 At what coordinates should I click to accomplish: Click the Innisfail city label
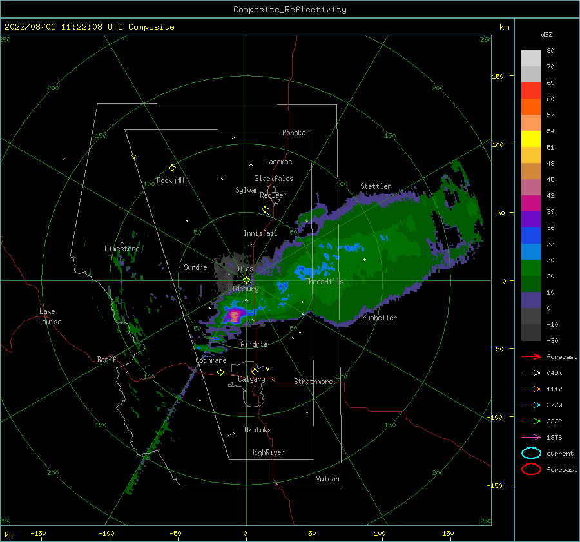tap(260, 233)
